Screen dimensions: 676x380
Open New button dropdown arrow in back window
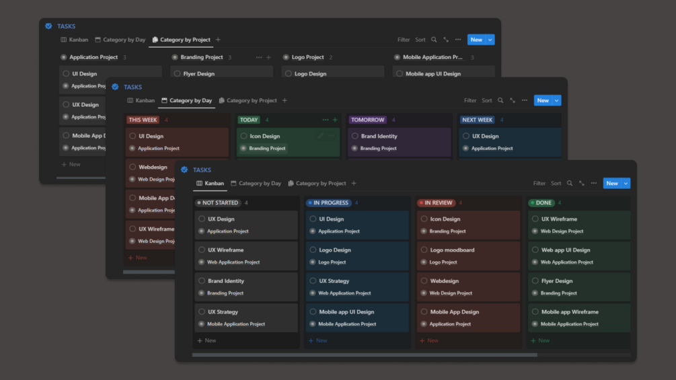coord(490,40)
